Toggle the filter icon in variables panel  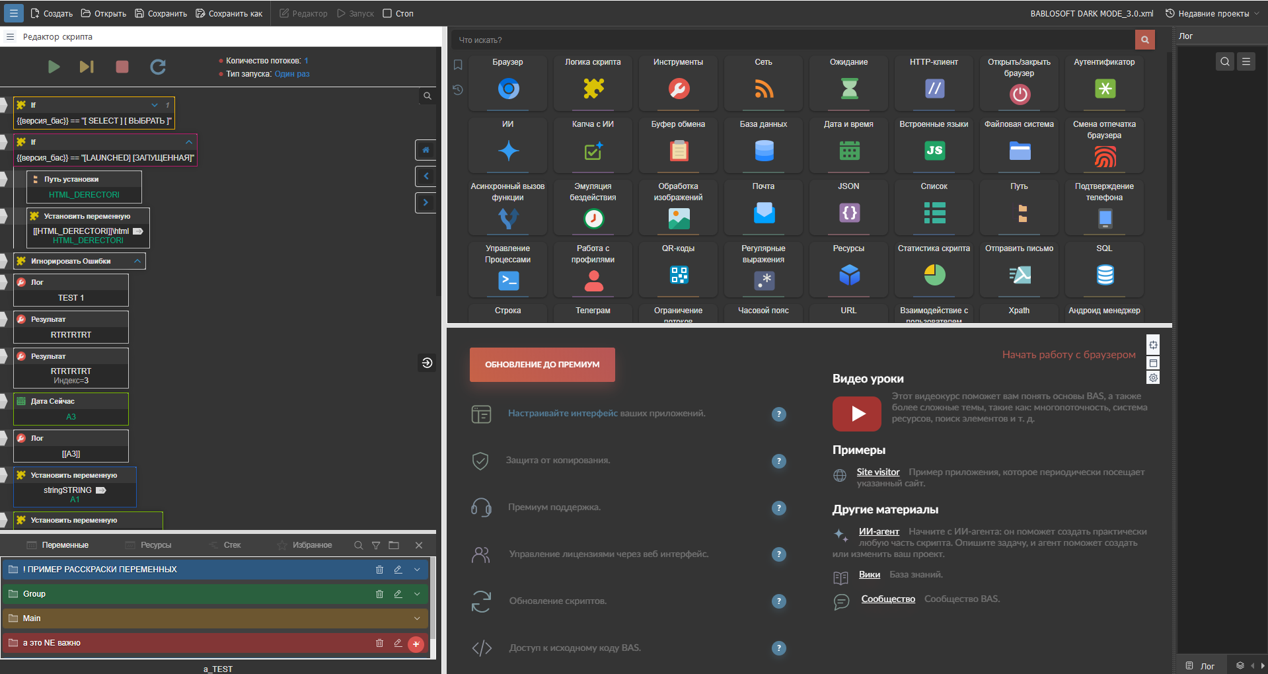click(376, 545)
